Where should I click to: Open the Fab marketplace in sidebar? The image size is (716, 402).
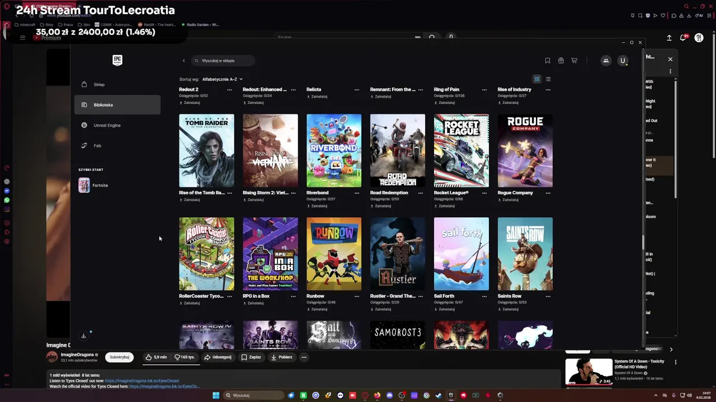[x=117, y=146]
